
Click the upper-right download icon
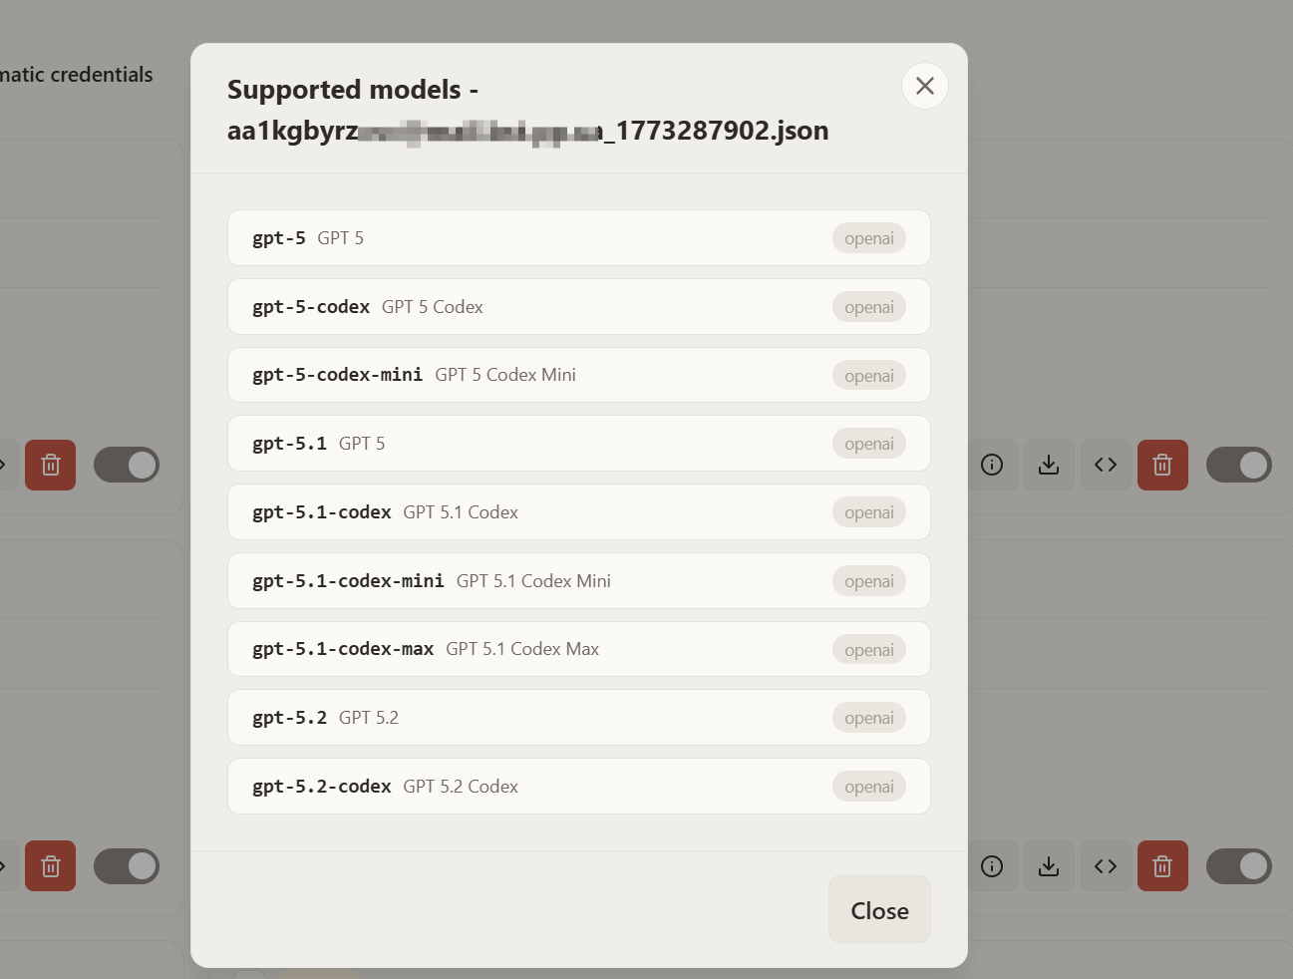(x=1049, y=465)
